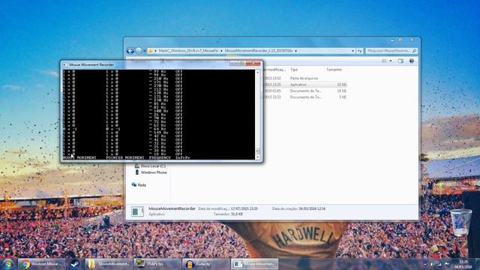Viewport: 480px width, 270px height.
Task: Select Rede in the navigation pane
Action: click(139, 185)
